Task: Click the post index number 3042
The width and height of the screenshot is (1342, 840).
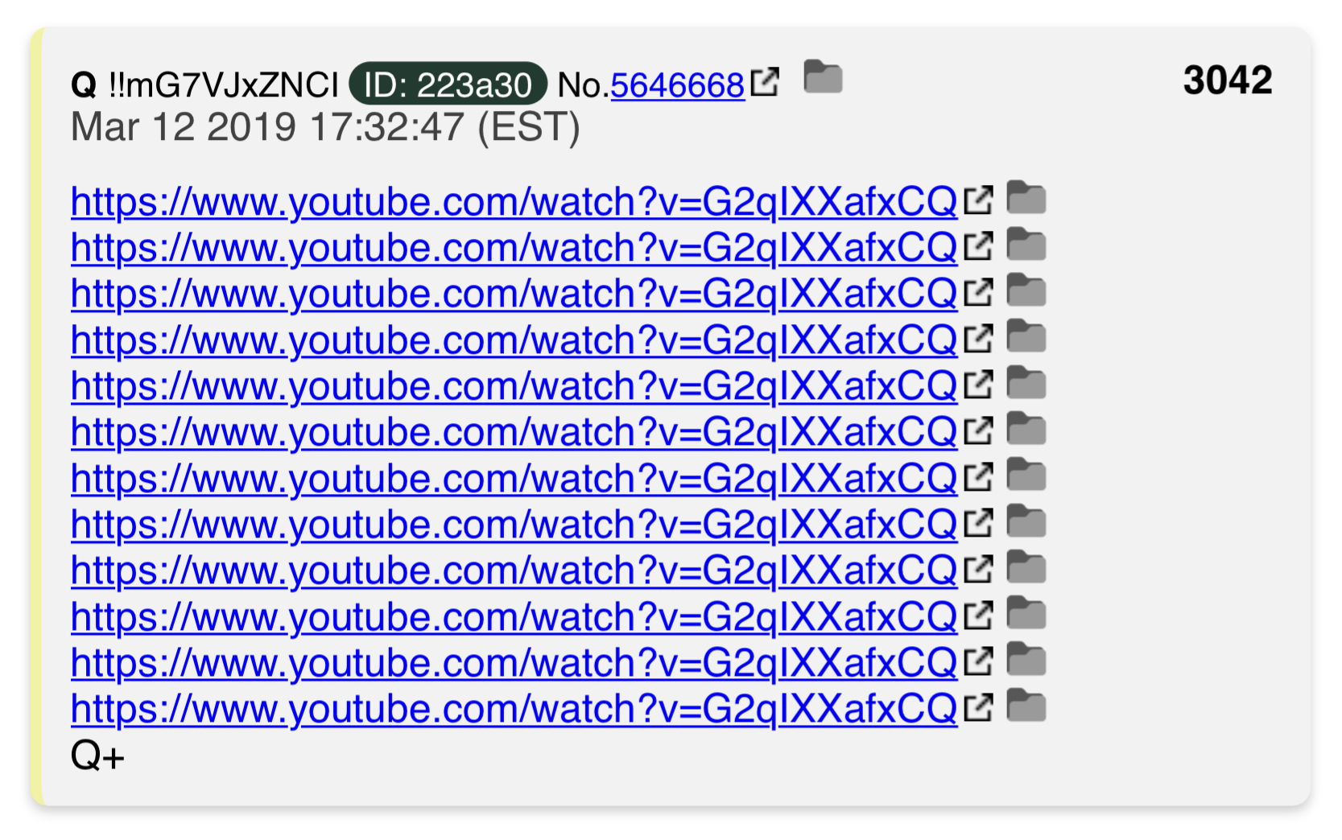Action: [1227, 80]
